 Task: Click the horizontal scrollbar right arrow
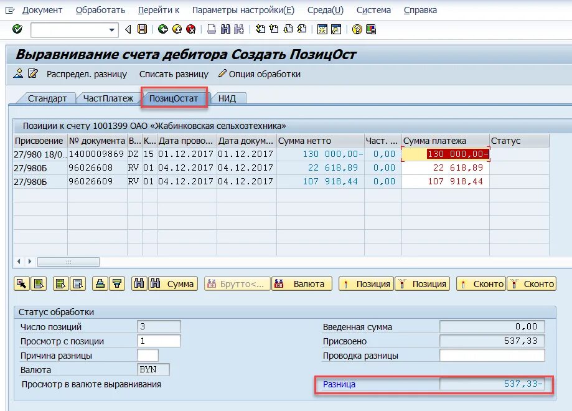tap(30, 262)
